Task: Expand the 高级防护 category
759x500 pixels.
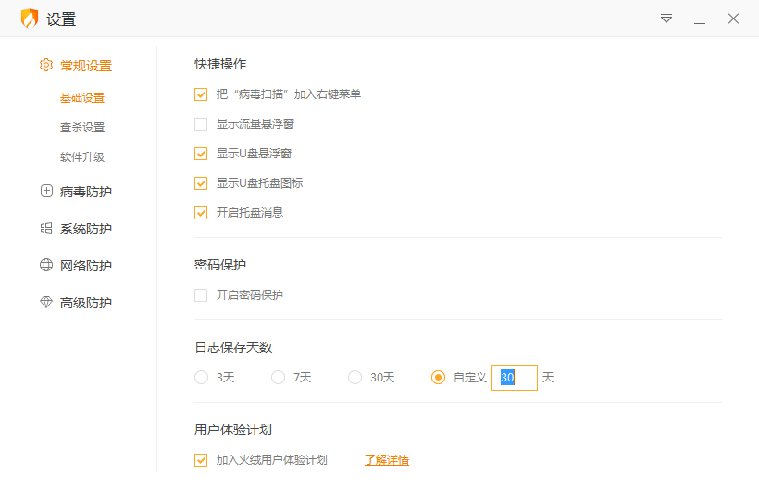Action: pos(85,303)
